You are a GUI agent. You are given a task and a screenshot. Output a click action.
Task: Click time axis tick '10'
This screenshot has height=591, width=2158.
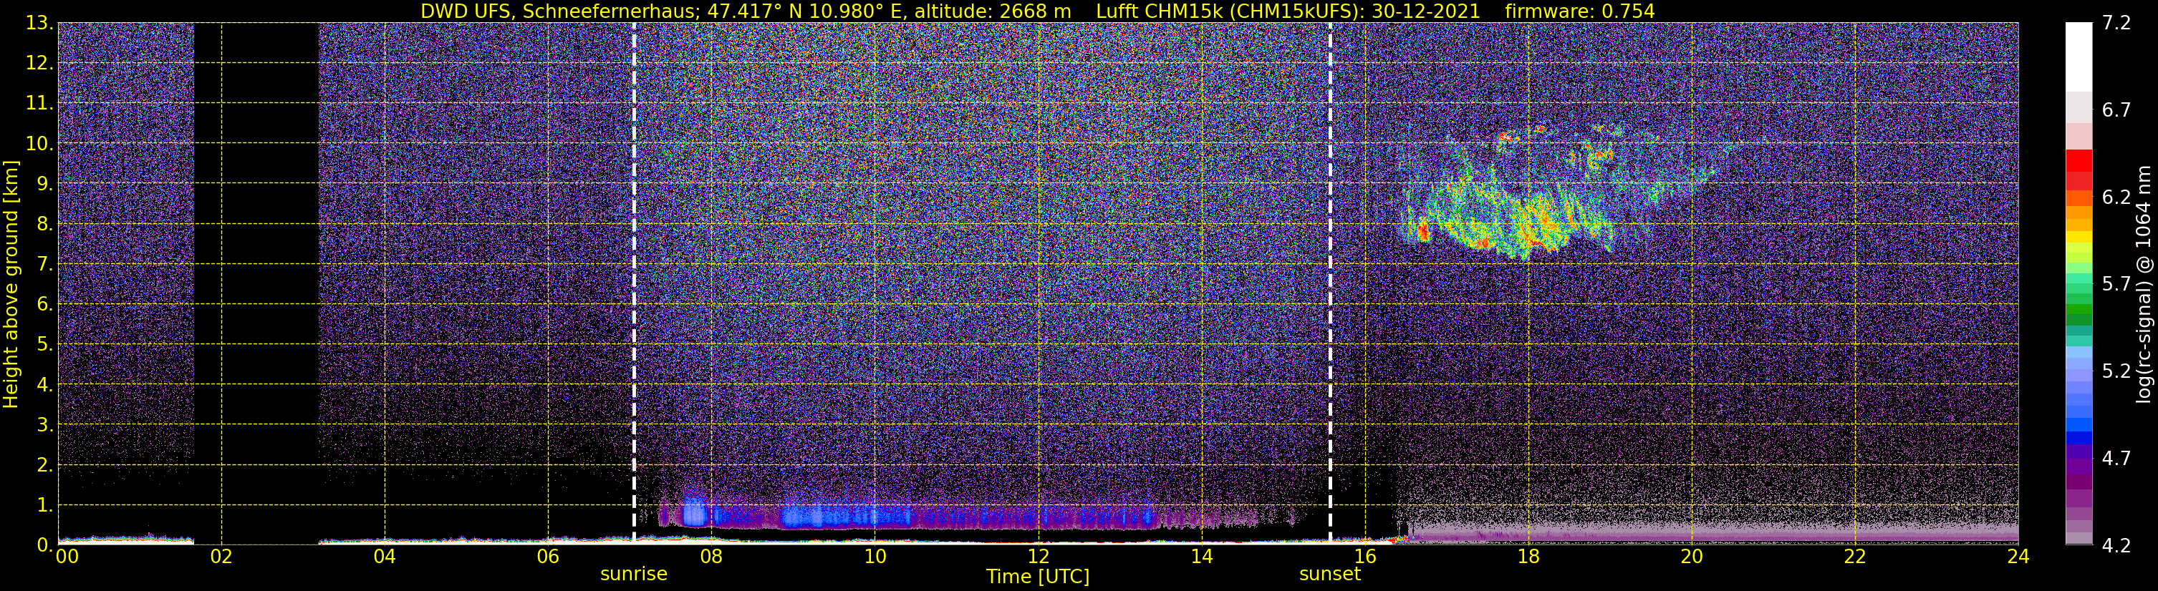[x=875, y=557]
